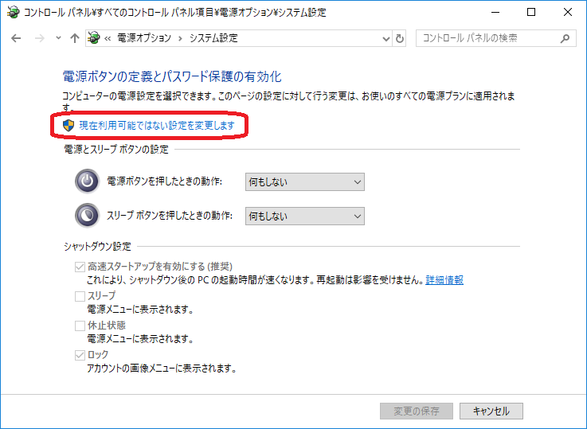Click アカウントの画像メニューに表示されます text
The height and width of the screenshot is (429, 587).
162,369
